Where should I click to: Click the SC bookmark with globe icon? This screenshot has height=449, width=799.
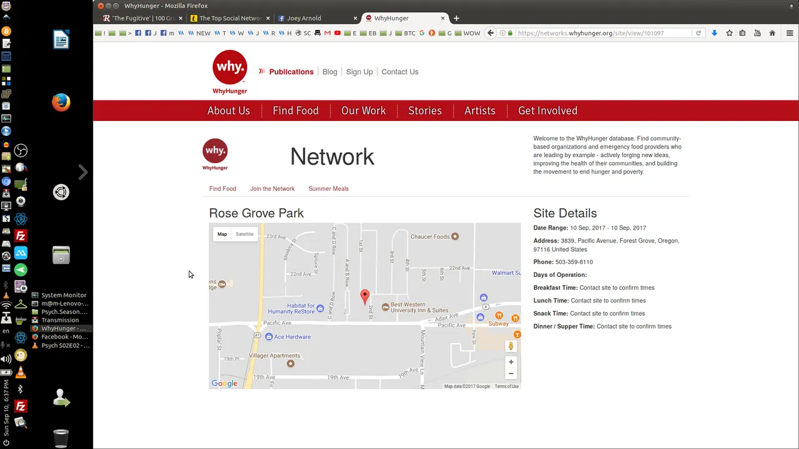click(x=302, y=33)
